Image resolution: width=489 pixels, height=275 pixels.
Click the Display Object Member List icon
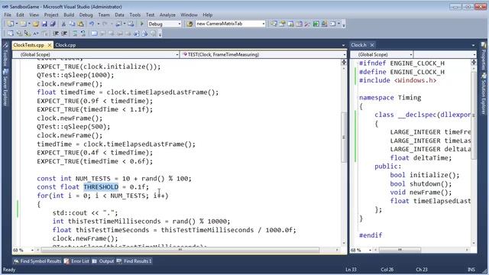(x=10, y=34)
